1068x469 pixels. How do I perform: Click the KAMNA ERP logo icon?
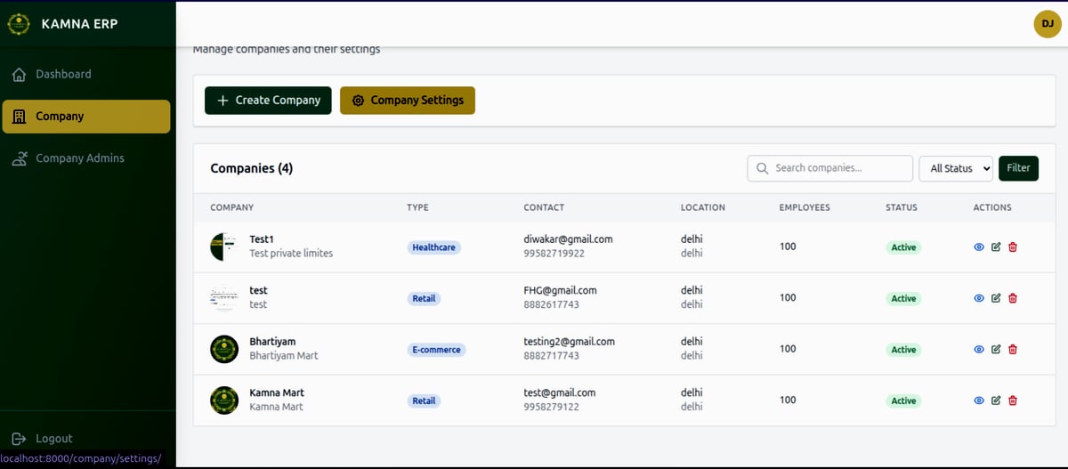tap(19, 24)
